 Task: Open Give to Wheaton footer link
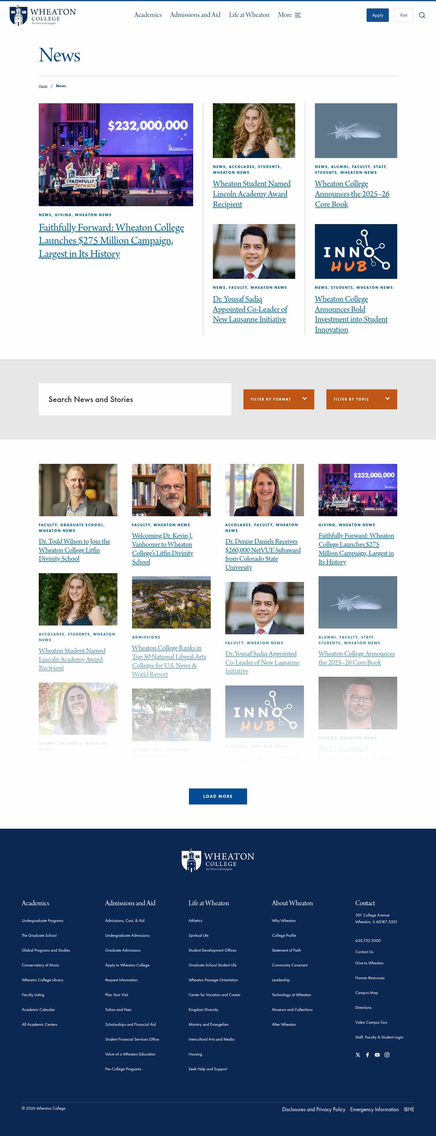tap(369, 963)
